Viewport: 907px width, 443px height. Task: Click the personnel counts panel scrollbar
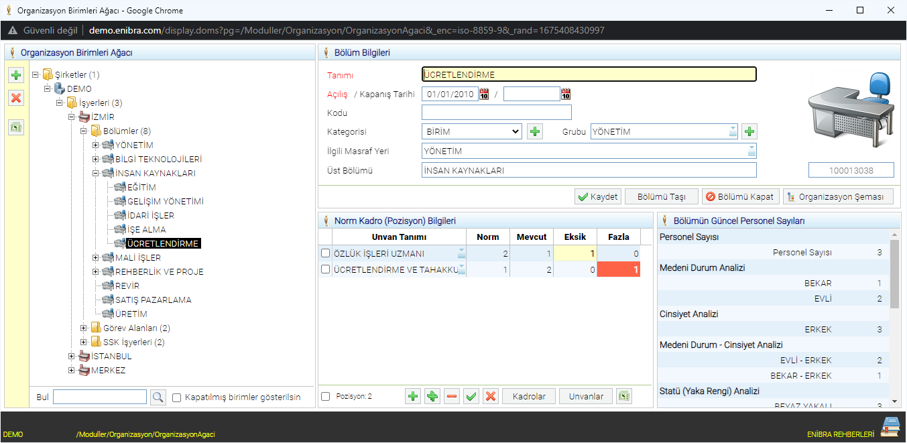pos(894,275)
